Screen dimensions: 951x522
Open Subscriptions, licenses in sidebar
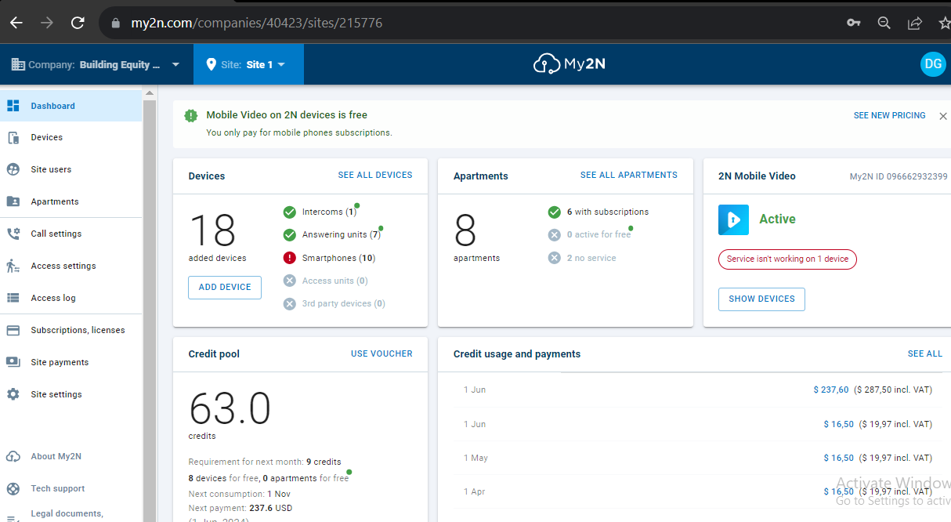pos(71,330)
